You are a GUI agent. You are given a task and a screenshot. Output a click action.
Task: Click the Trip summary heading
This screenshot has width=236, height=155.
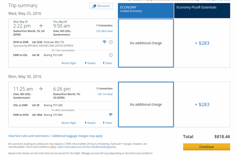click(23, 6)
